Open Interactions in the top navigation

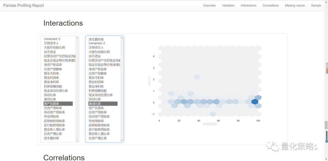[248, 5]
